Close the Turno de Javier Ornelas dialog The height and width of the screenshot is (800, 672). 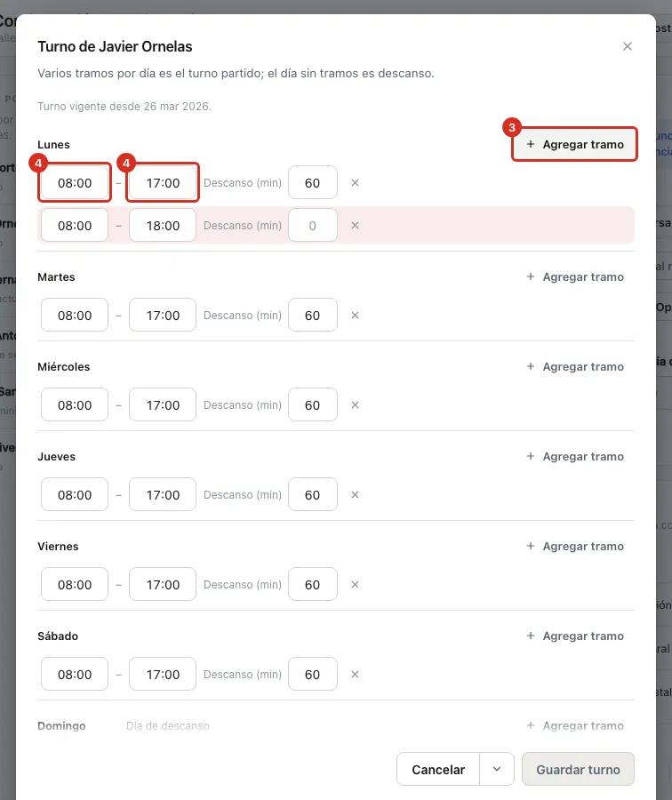pyautogui.click(x=628, y=46)
